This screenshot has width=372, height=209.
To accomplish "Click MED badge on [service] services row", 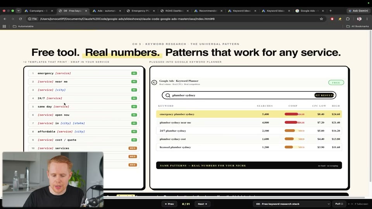I will click(133, 148).
